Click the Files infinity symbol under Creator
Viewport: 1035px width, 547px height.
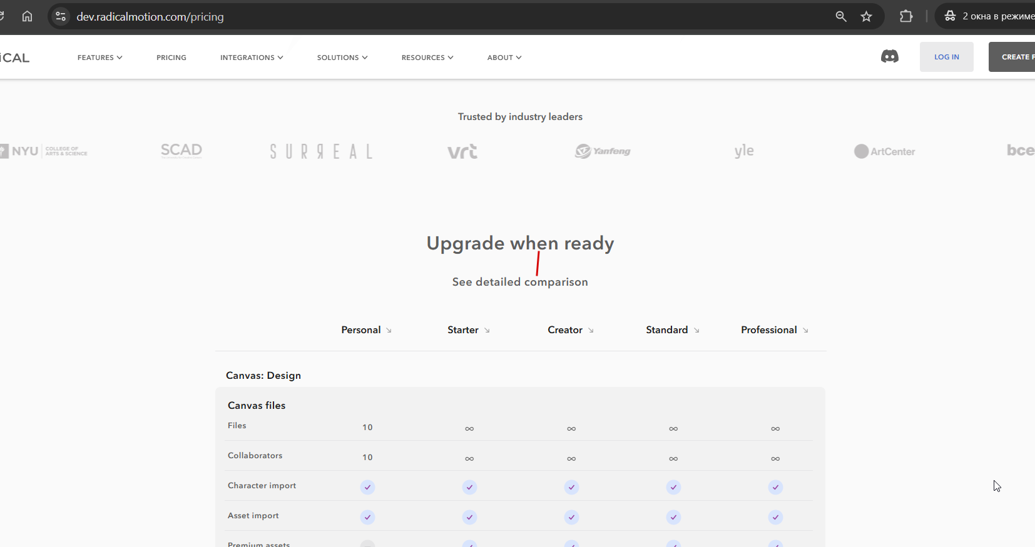point(571,429)
